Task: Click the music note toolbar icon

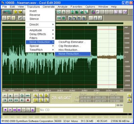Action: click(100, 18)
